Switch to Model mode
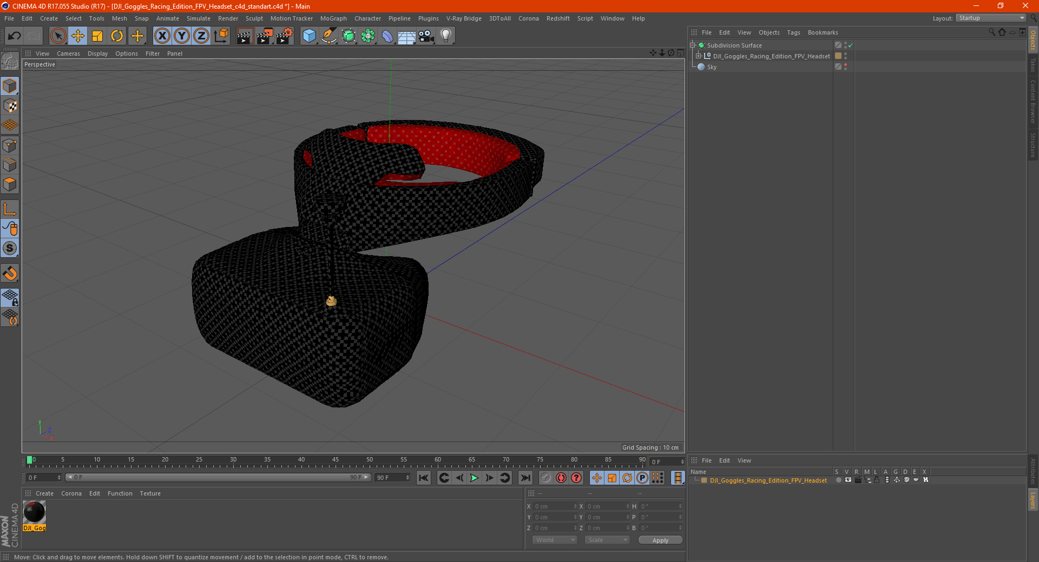The height and width of the screenshot is (562, 1039). [x=10, y=86]
